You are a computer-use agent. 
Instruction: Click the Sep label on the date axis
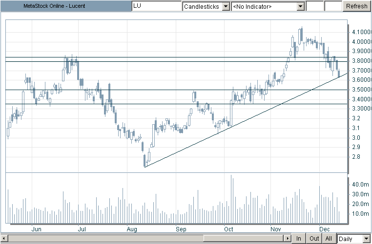point(181,229)
